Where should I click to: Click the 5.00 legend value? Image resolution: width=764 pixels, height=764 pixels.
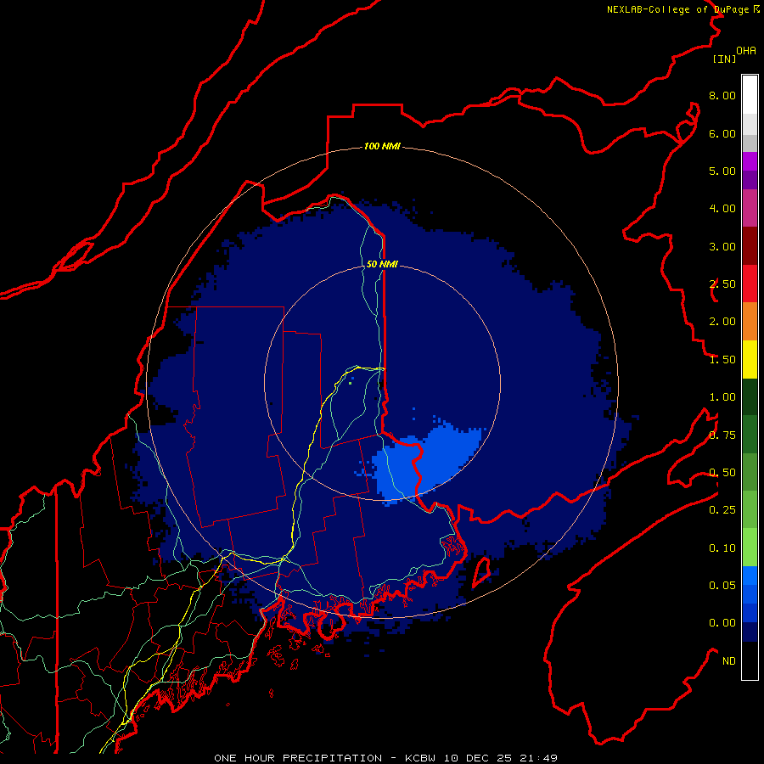pos(722,171)
